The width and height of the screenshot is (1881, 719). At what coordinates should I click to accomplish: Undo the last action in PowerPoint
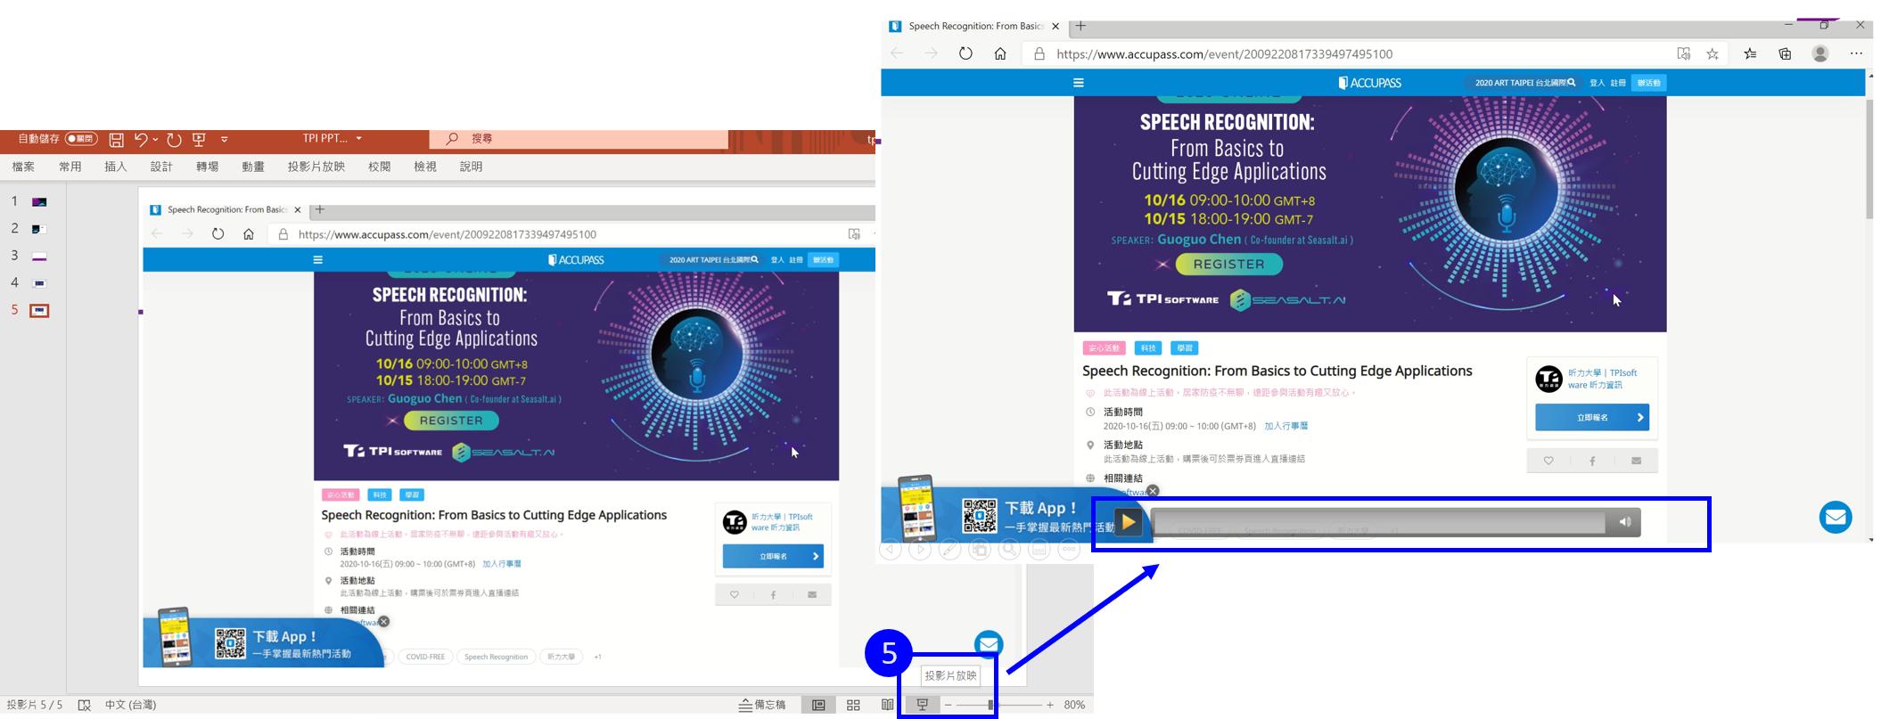click(140, 139)
